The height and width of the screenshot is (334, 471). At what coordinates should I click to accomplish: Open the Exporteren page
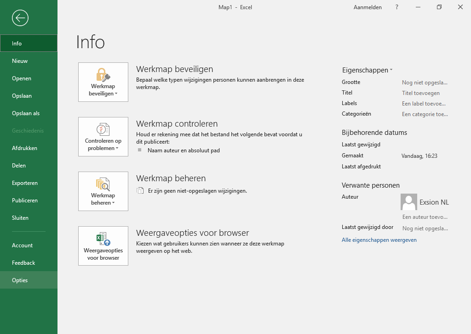click(x=29, y=183)
